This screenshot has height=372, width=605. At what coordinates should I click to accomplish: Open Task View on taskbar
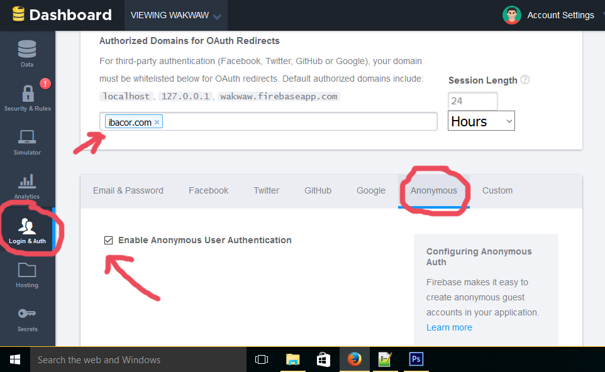coord(262,359)
